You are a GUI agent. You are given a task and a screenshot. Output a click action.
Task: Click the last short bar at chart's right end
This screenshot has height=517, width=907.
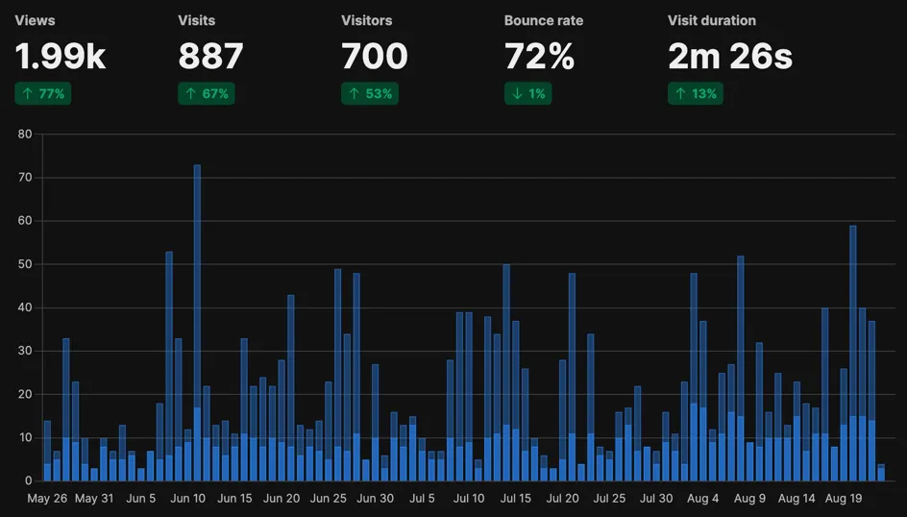tap(880, 473)
